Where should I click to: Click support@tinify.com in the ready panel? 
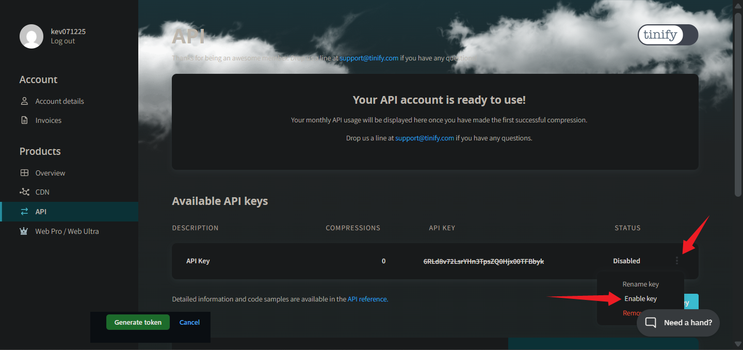pos(425,138)
